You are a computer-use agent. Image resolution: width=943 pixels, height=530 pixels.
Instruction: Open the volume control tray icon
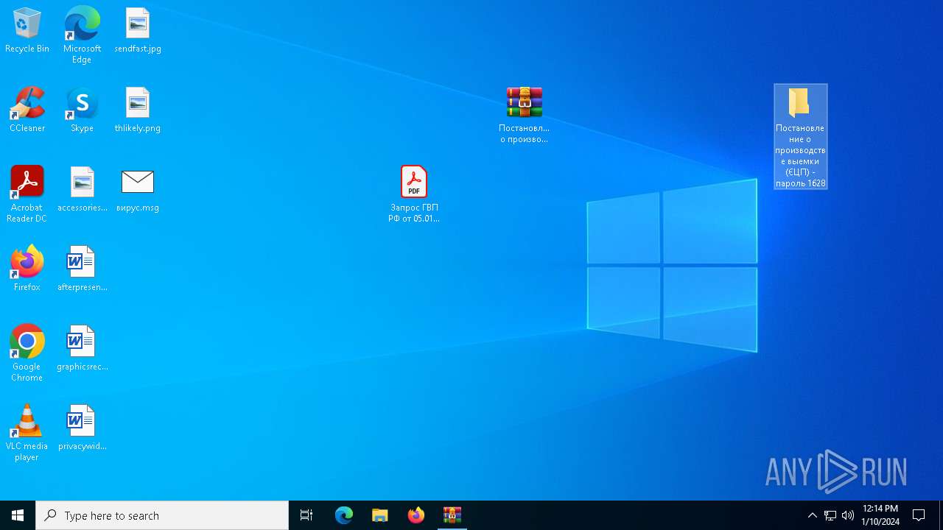point(848,515)
